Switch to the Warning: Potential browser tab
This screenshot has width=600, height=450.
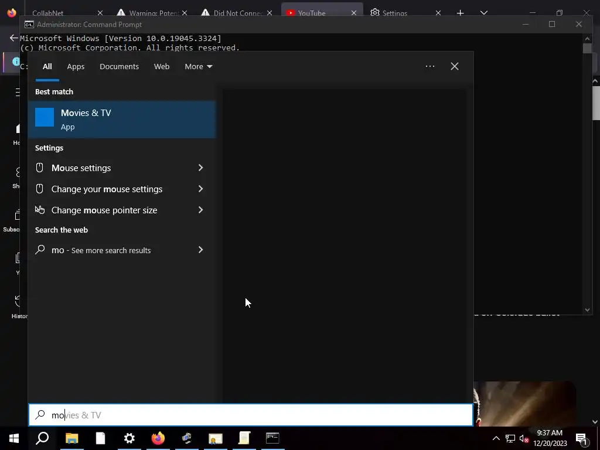[x=153, y=13]
